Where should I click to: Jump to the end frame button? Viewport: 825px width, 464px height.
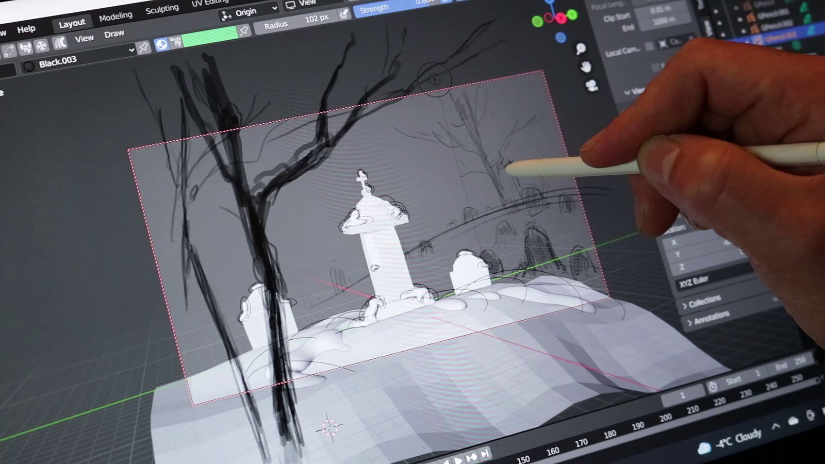(x=485, y=454)
